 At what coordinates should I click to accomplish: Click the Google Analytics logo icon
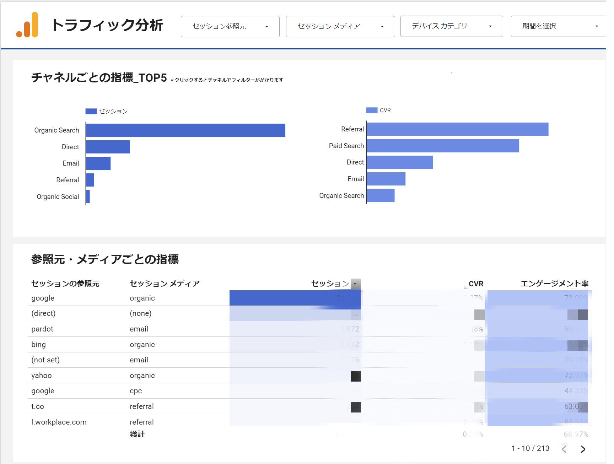pyautogui.click(x=27, y=25)
